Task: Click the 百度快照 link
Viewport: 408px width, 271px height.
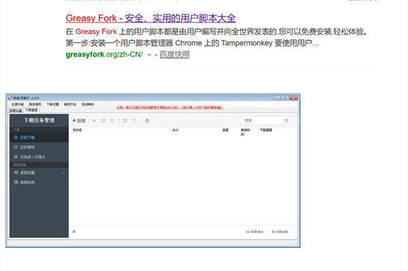Action: coord(174,54)
